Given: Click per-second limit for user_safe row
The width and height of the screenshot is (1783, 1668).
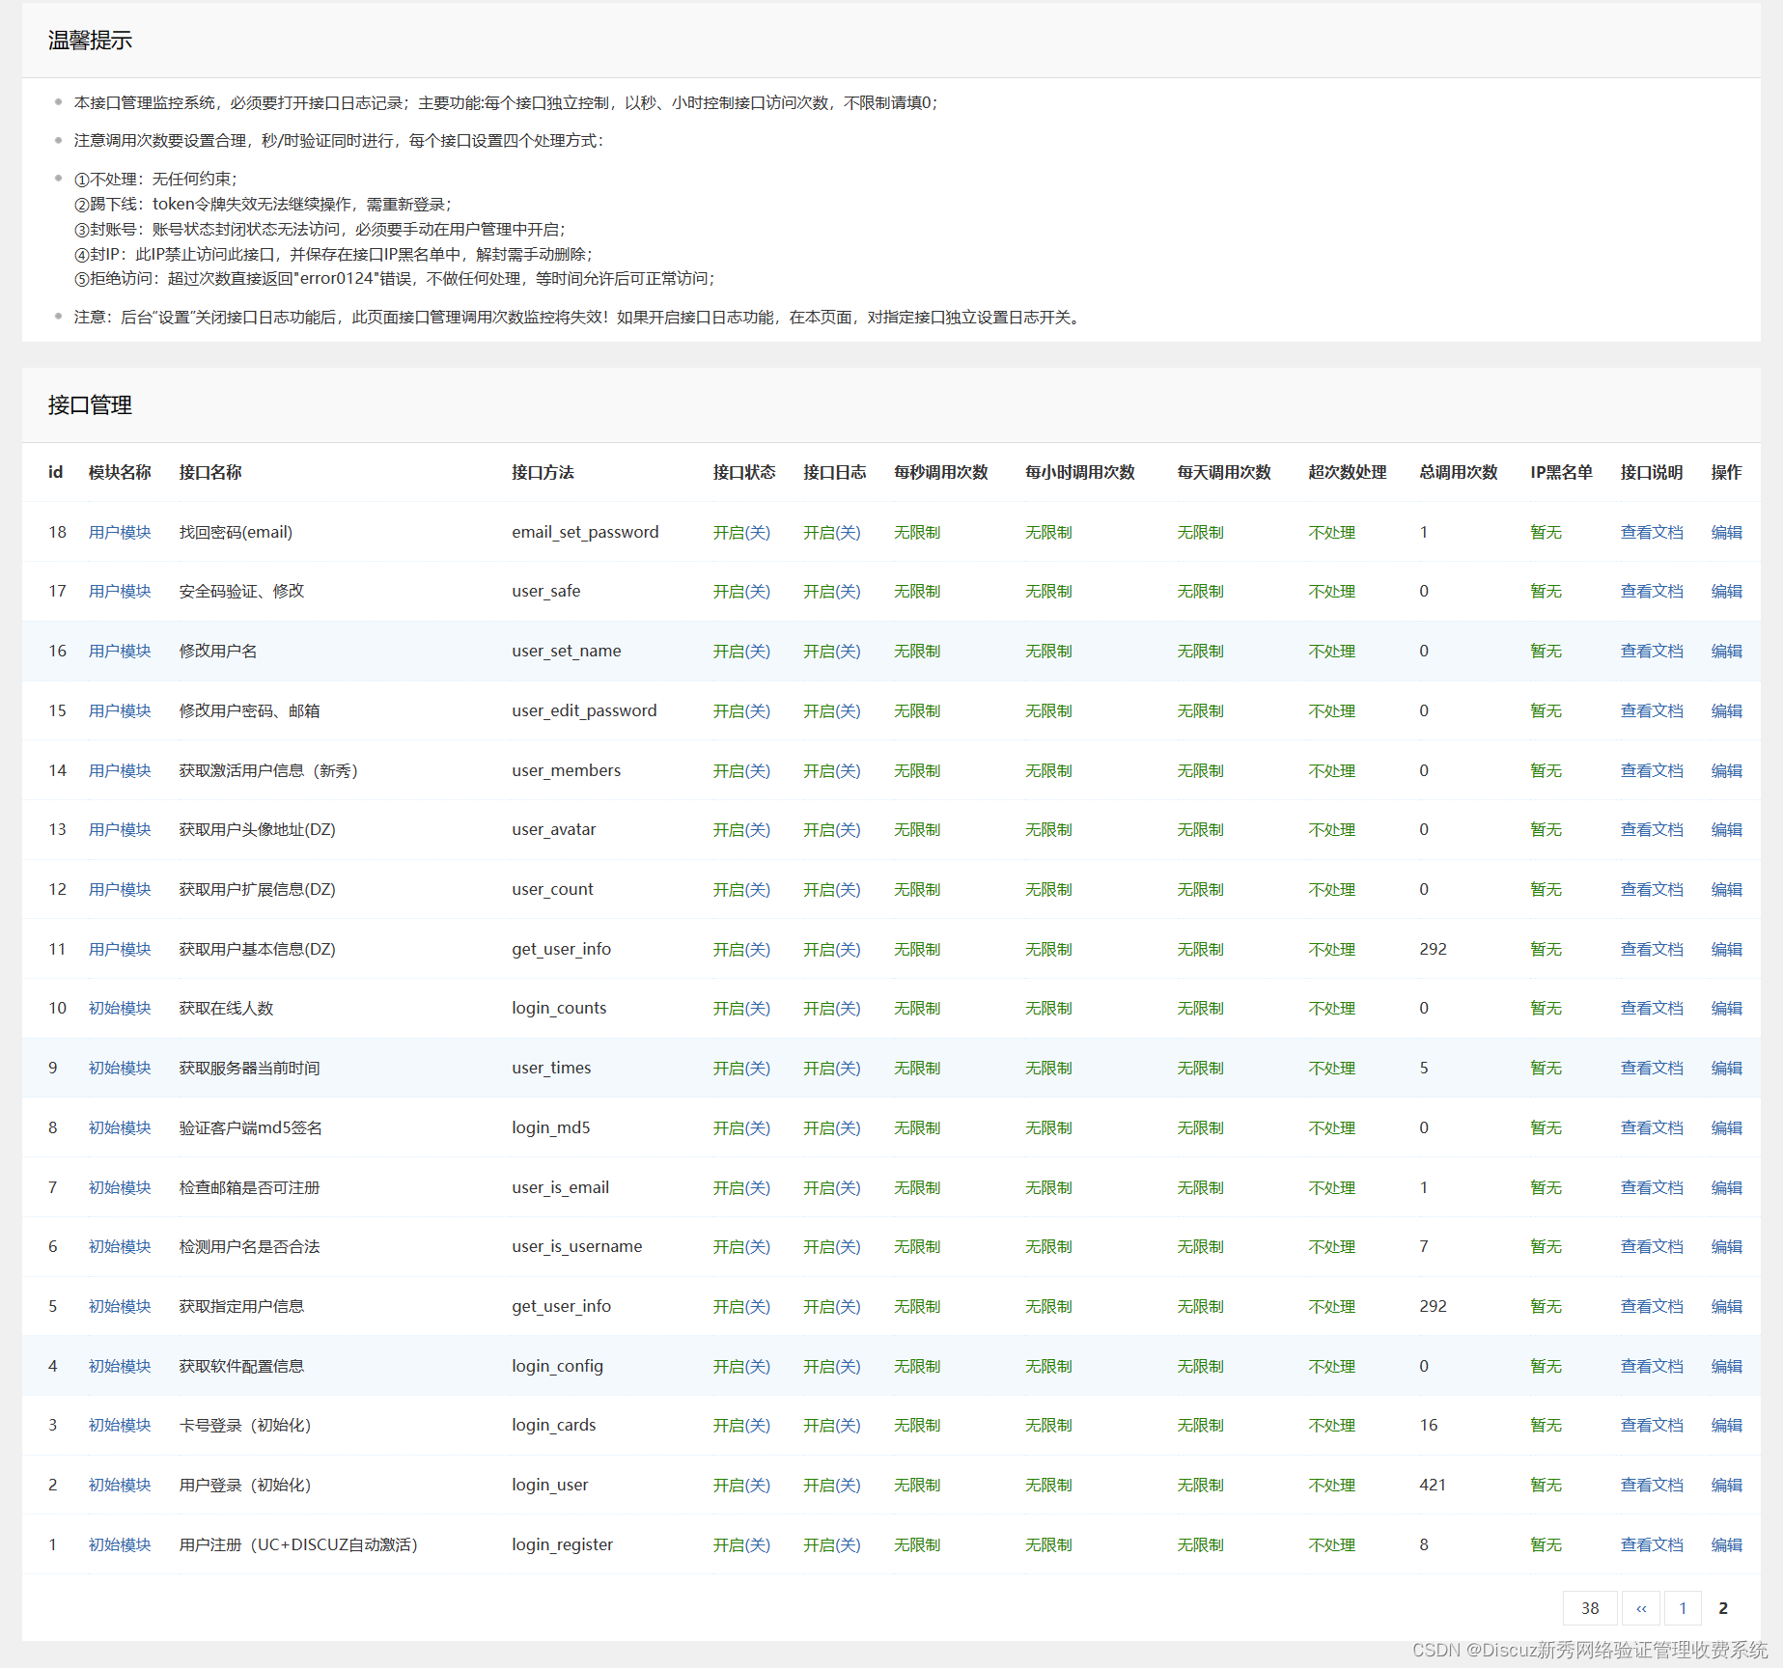Looking at the screenshot, I should pos(916,591).
